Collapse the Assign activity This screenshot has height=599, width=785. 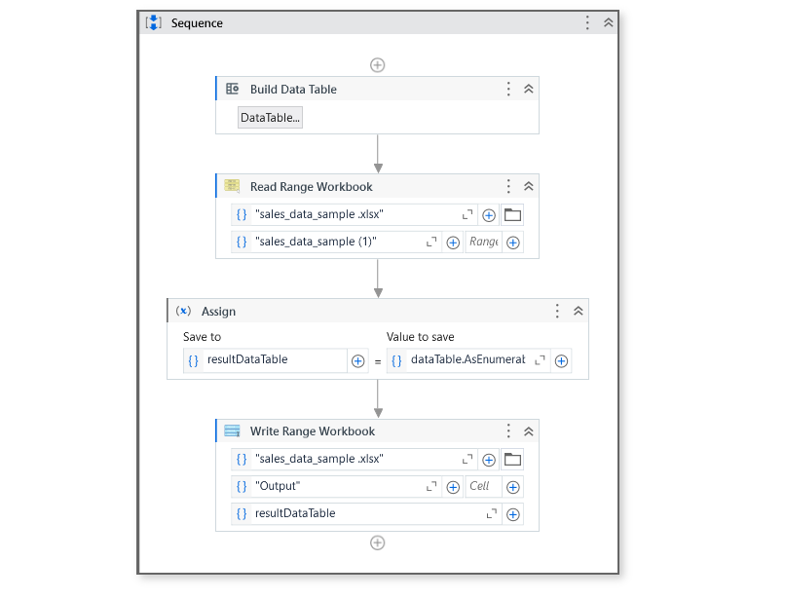[x=578, y=311]
